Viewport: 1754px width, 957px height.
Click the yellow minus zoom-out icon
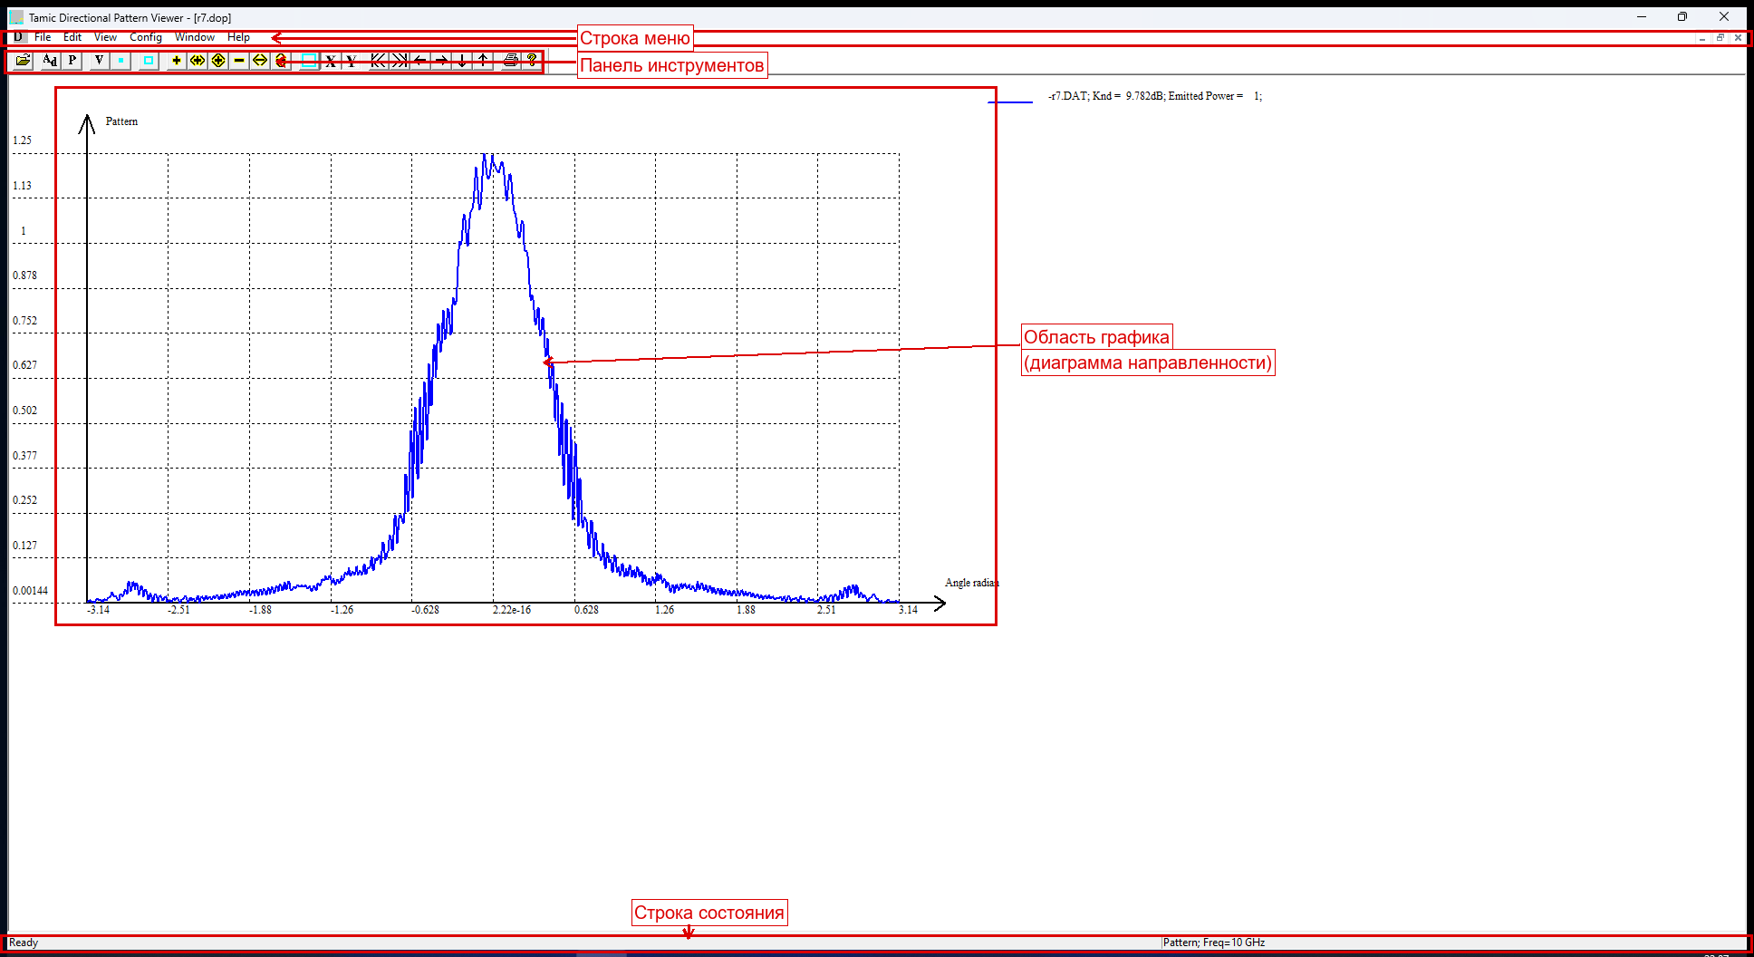pyautogui.click(x=239, y=61)
